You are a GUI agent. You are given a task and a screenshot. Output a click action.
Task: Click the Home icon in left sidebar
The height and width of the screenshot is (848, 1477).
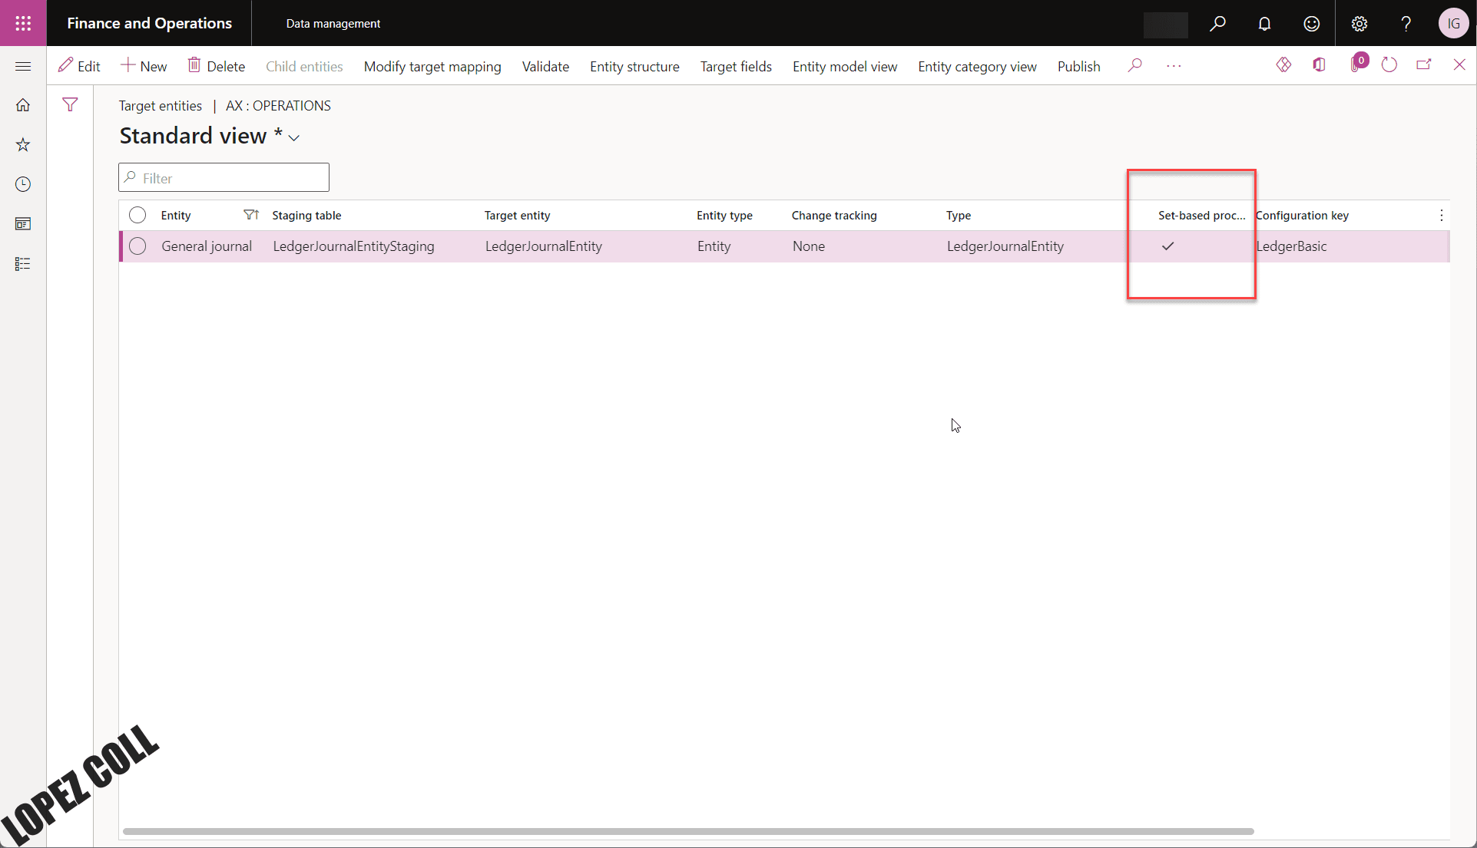click(23, 105)
